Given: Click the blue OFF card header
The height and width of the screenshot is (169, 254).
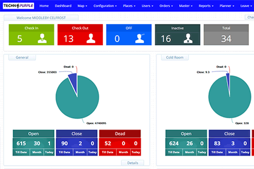Looking at the screenshot, I should coord(129,28).
